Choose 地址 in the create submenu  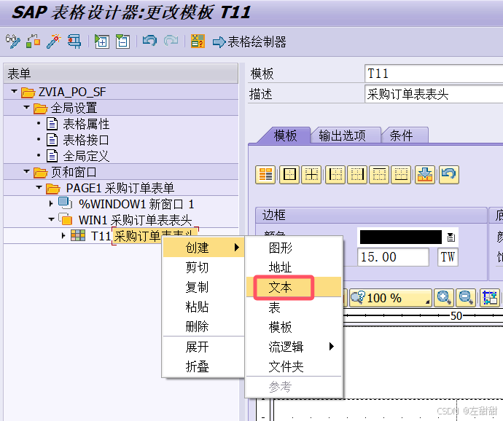[294, 267]
